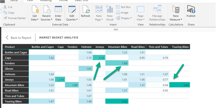Click the 0.58 cell in Mountain Bikes row
This screenshot has height=108, width=216.
click(158, 85)
